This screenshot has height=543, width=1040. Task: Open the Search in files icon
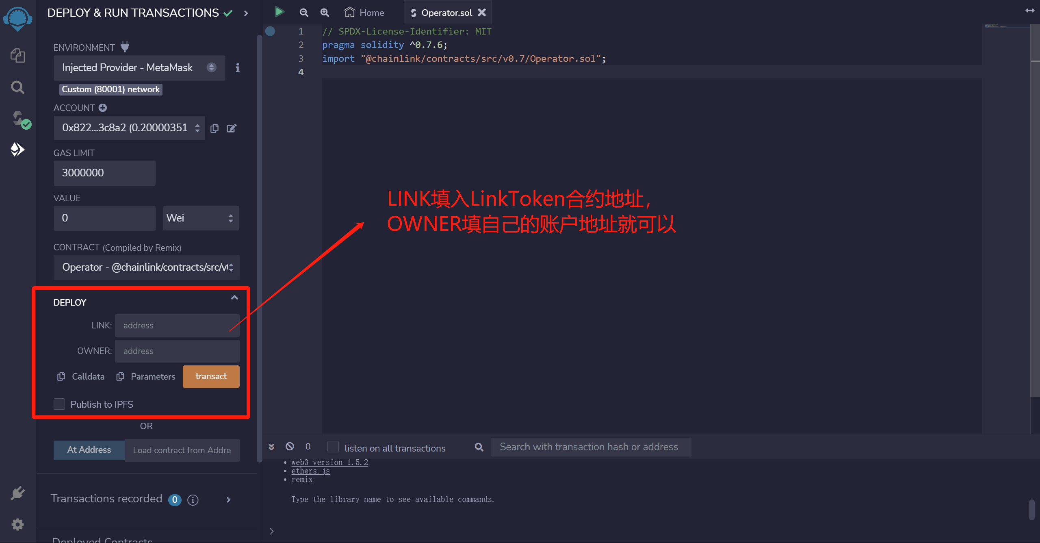pyautogui.click(x=17, y=87)
